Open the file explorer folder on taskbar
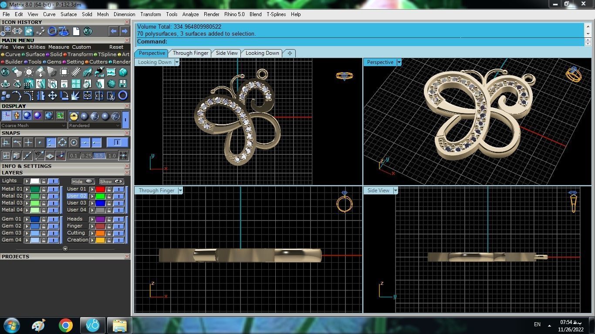The width and height of the screenshot is (595, 334). [x=119, y=325]
